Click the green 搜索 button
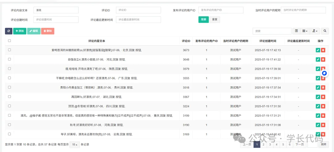This screenshot has height=152, width=334. pos(203,19)
